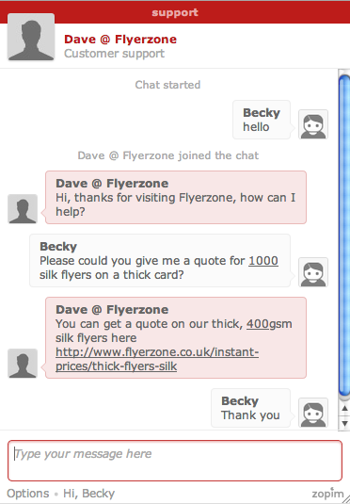Click Dave's avatar beside the 'how can I help?' message
This screenshot has height=504, width=350.
[23, 208]
